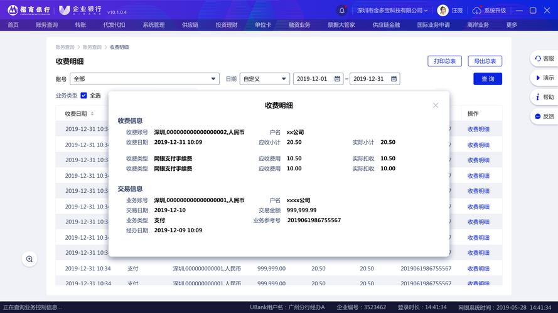Click the user avatar for 汪薇

pos(443,10)
